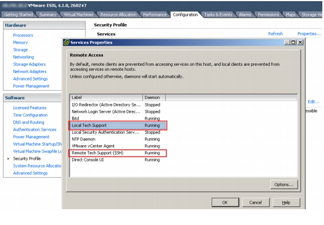The image size is (324, 225).
Task: Open Help for Services Properties
Action: pyautogui.click(x=286, y=202)
